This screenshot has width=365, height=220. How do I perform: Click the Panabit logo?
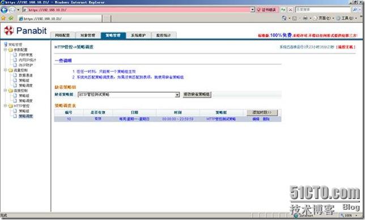click(25, 31)
